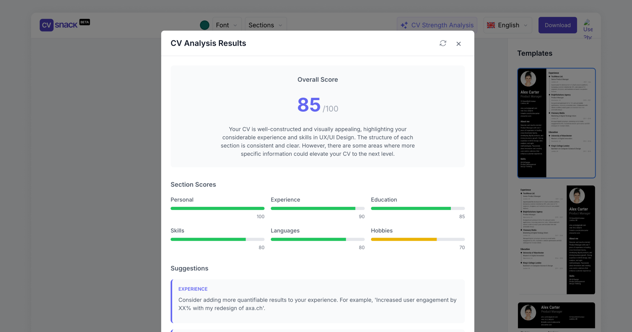Click the Skills section label
The height and width of the screenshot is (332, 632).
click(177, 231)
